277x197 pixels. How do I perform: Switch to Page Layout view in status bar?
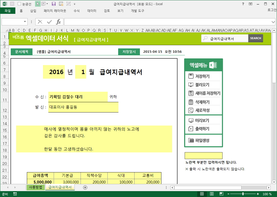(212, 194)
